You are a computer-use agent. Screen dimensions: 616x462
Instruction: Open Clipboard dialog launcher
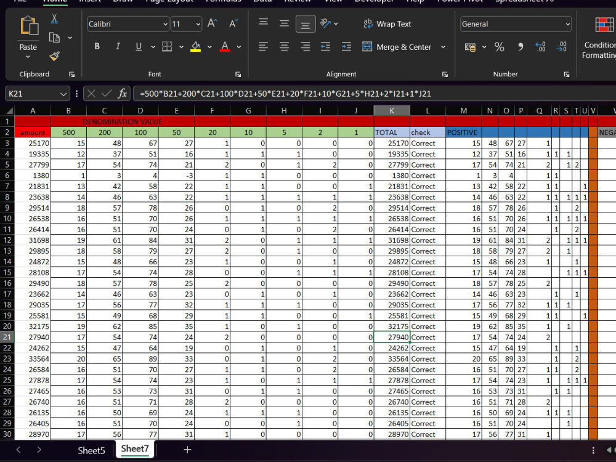[x=72, y=75]
